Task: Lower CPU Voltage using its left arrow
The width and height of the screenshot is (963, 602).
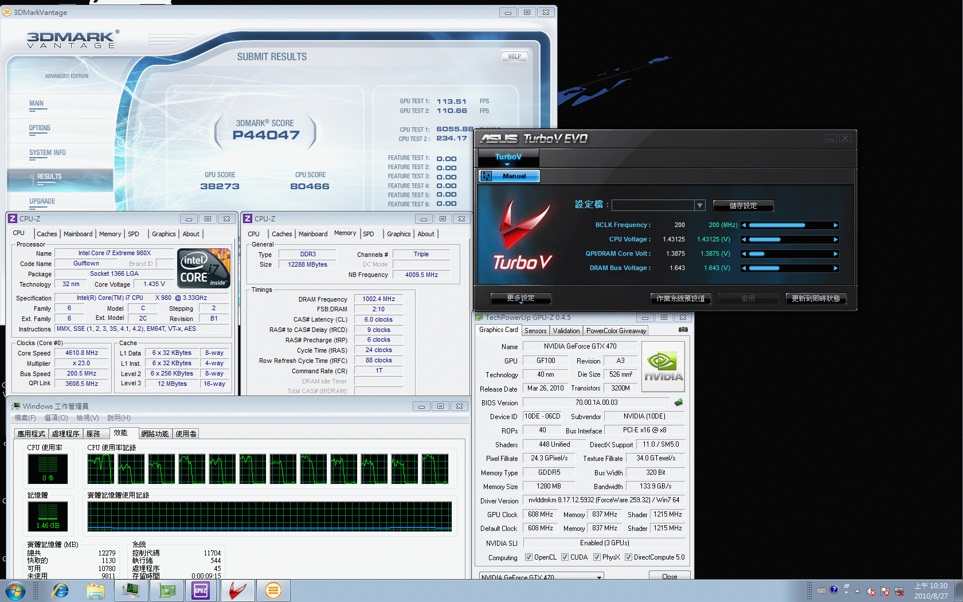Action: pyautogui.click(x=743, y=240)
